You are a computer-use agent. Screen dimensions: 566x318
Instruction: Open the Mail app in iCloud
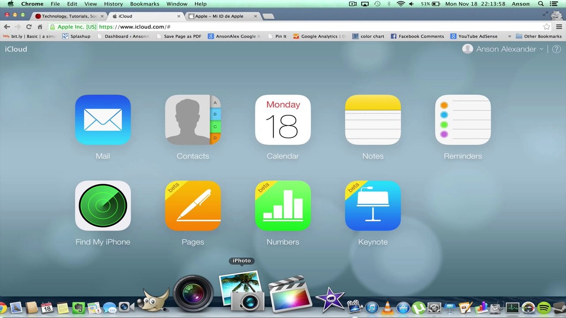[103, 120]
